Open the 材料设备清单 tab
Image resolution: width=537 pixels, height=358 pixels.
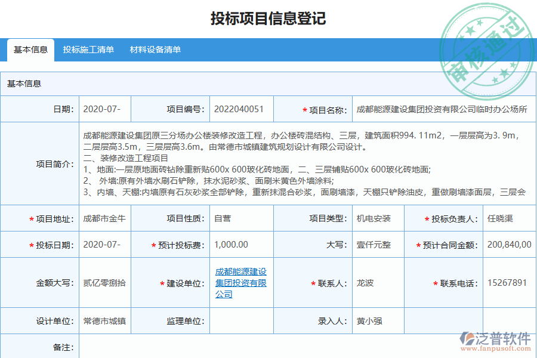(x=154, y=51)
